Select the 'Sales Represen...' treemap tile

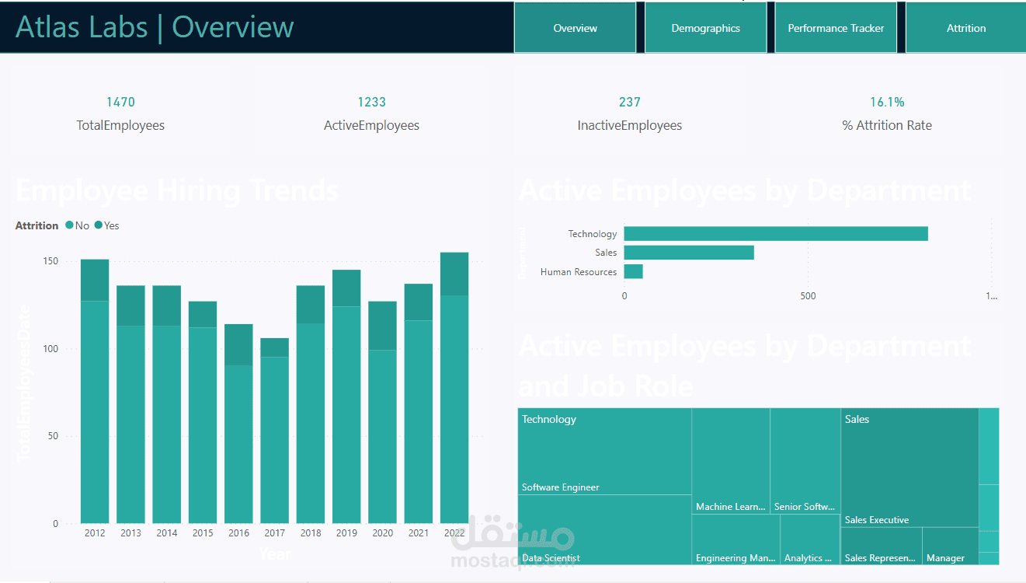pos(882,546)
